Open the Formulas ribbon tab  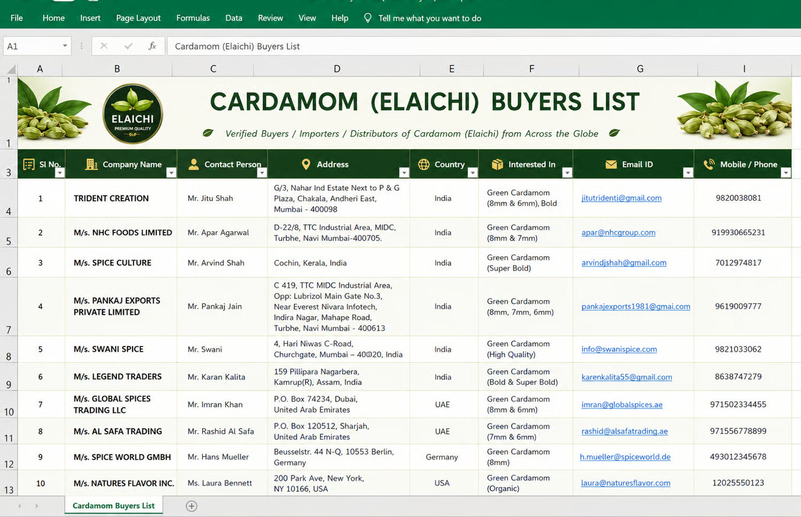[x=193, y=18]
